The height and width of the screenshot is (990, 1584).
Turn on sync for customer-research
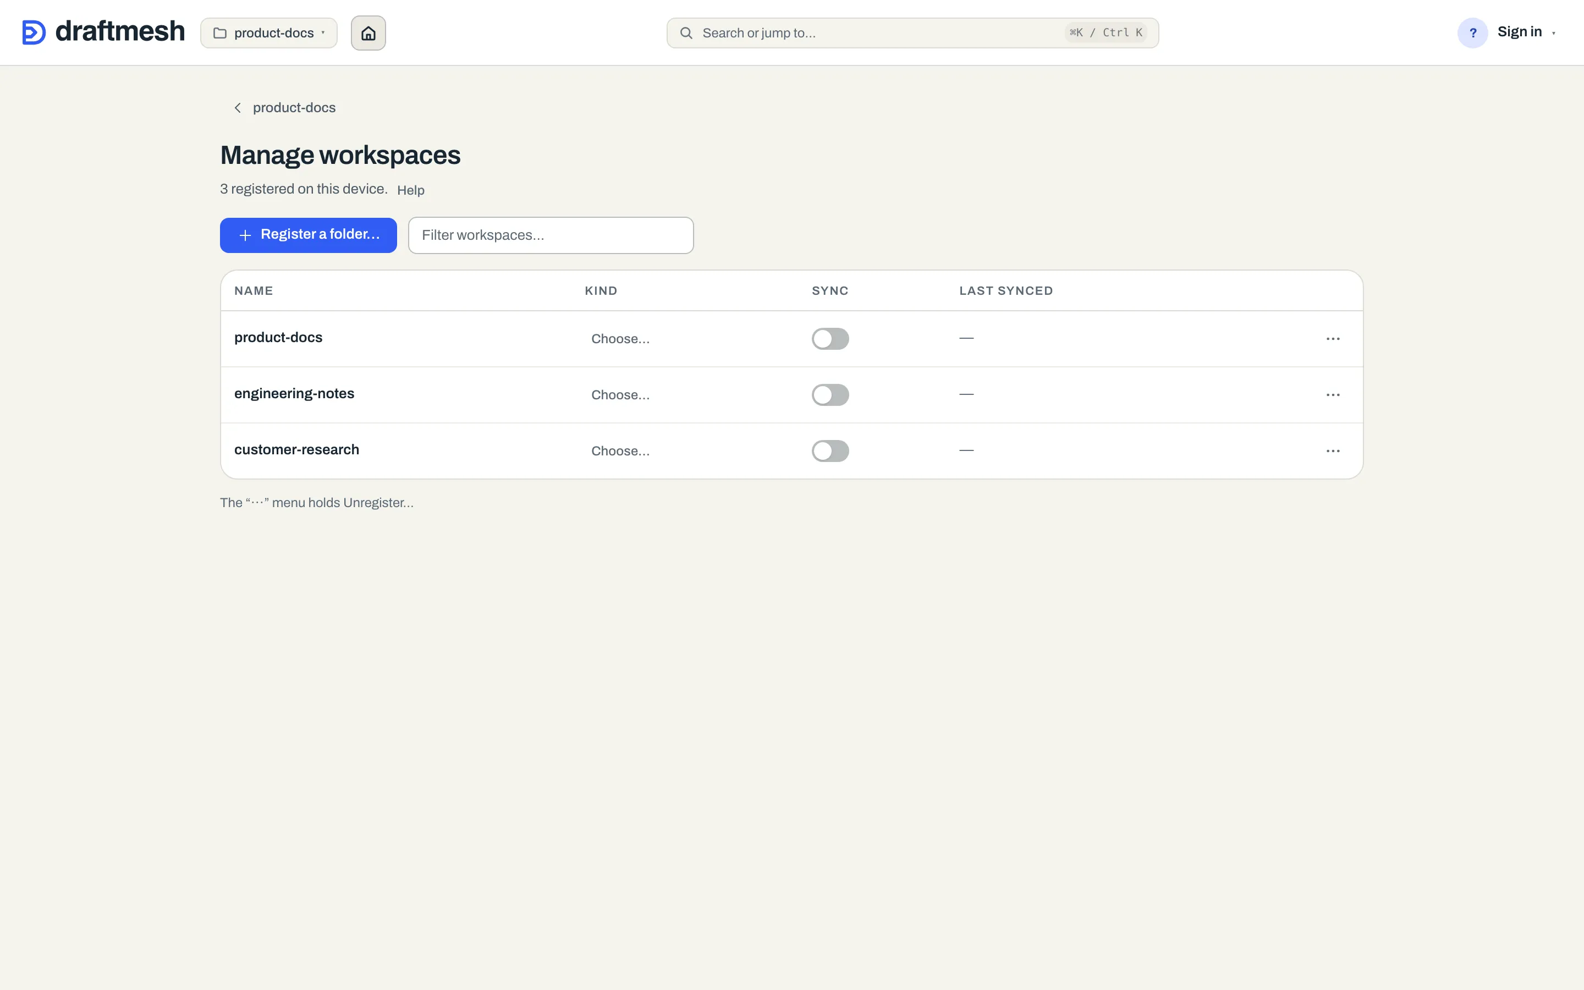(x=830, y=451)
